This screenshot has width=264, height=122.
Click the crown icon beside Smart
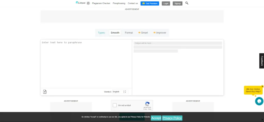tap(139, 33)
